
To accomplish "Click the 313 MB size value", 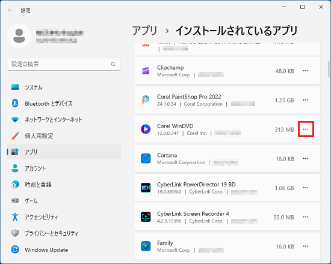I will click(284, 129).
